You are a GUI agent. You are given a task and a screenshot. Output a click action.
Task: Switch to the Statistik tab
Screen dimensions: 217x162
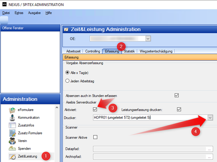tap(129, 51)
